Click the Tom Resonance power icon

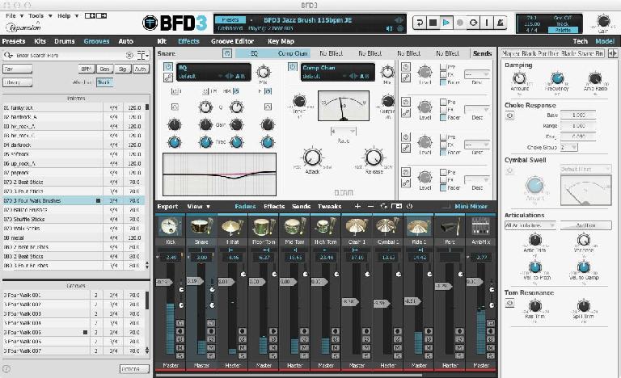(509, 303)
